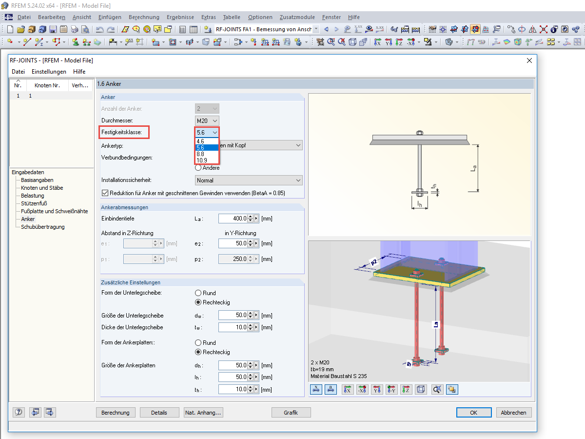
Task: Click the Berechnung button
Action: 116,413
